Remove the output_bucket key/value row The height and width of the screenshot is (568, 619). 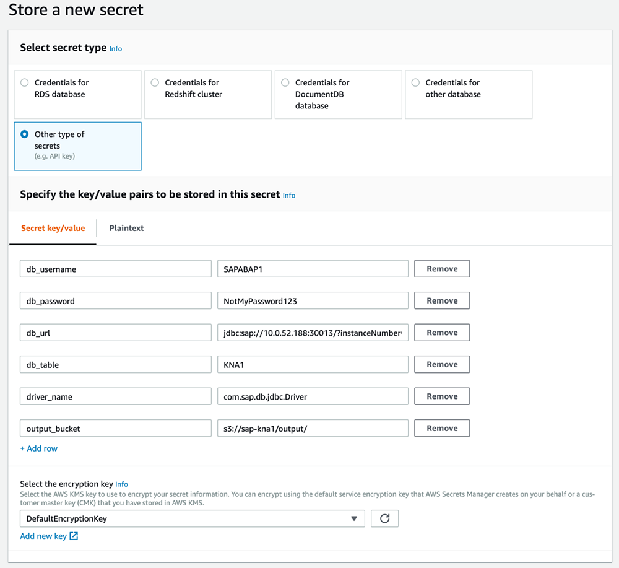click(x=442, y=428)
